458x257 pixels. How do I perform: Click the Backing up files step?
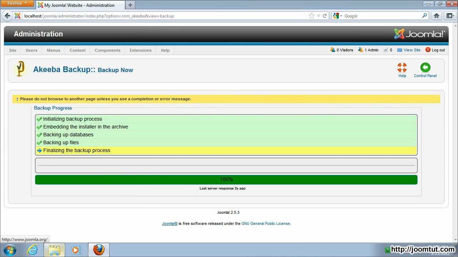(x=226, y=142)
